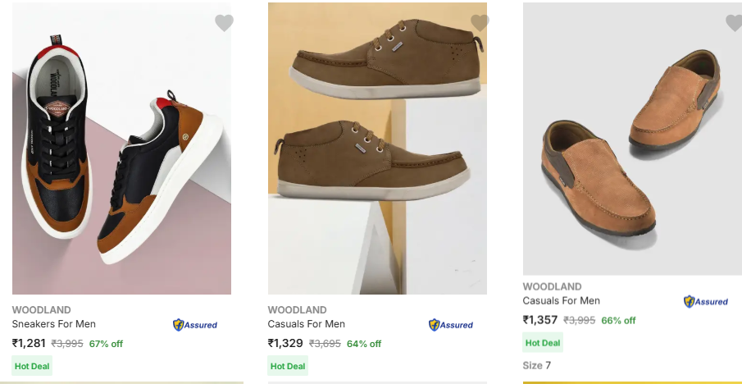The height and width of the screenshot is (384, 742).
Task: Click Hot Deal tag under ₹1,357 casuals
Action: 543,343
